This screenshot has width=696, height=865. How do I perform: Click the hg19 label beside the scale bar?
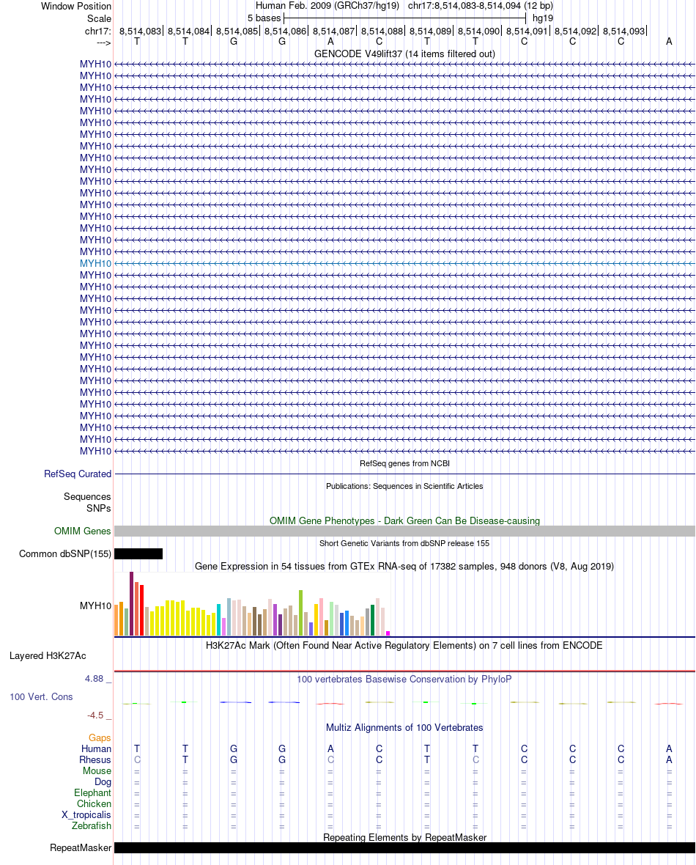(x=543, y=18)
